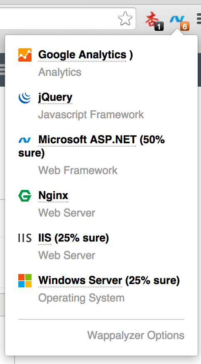This screenshot has width=201, height=364.
Task: Click the (25% sure) text beside IIS
Action: [x=81, y=238]
